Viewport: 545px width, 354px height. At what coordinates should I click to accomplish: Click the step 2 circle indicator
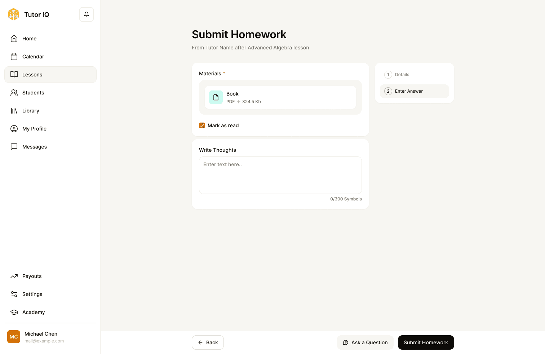point(388,91)
